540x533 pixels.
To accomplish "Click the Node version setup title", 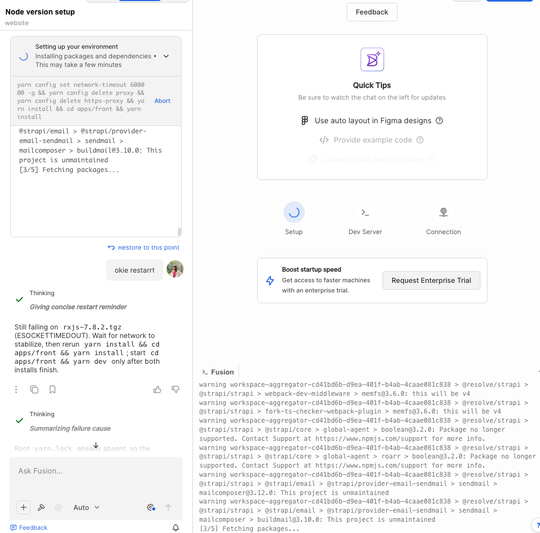I will click(x=40, y=12).
